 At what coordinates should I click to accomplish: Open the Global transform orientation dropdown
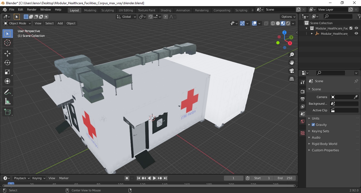point(126,17)
